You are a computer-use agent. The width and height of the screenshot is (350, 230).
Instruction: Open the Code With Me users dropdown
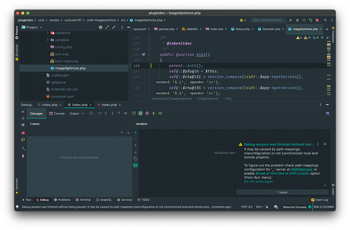(243, 20)
